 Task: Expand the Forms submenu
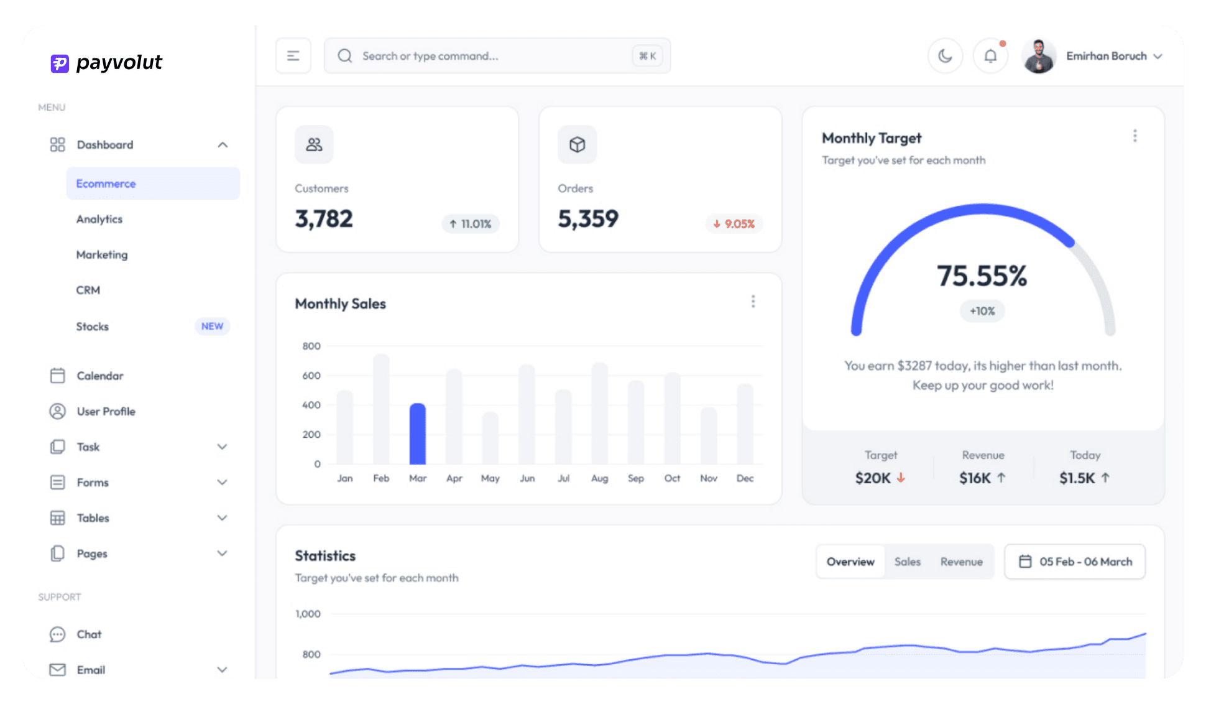(x=222, y=482)
